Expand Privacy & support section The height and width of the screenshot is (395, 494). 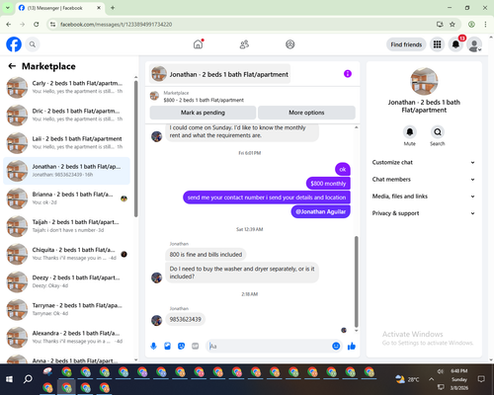[x=424, y=213]
